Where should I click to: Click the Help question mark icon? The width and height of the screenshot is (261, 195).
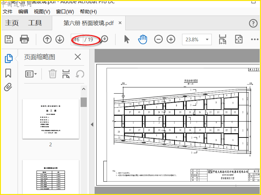[253, 23]
